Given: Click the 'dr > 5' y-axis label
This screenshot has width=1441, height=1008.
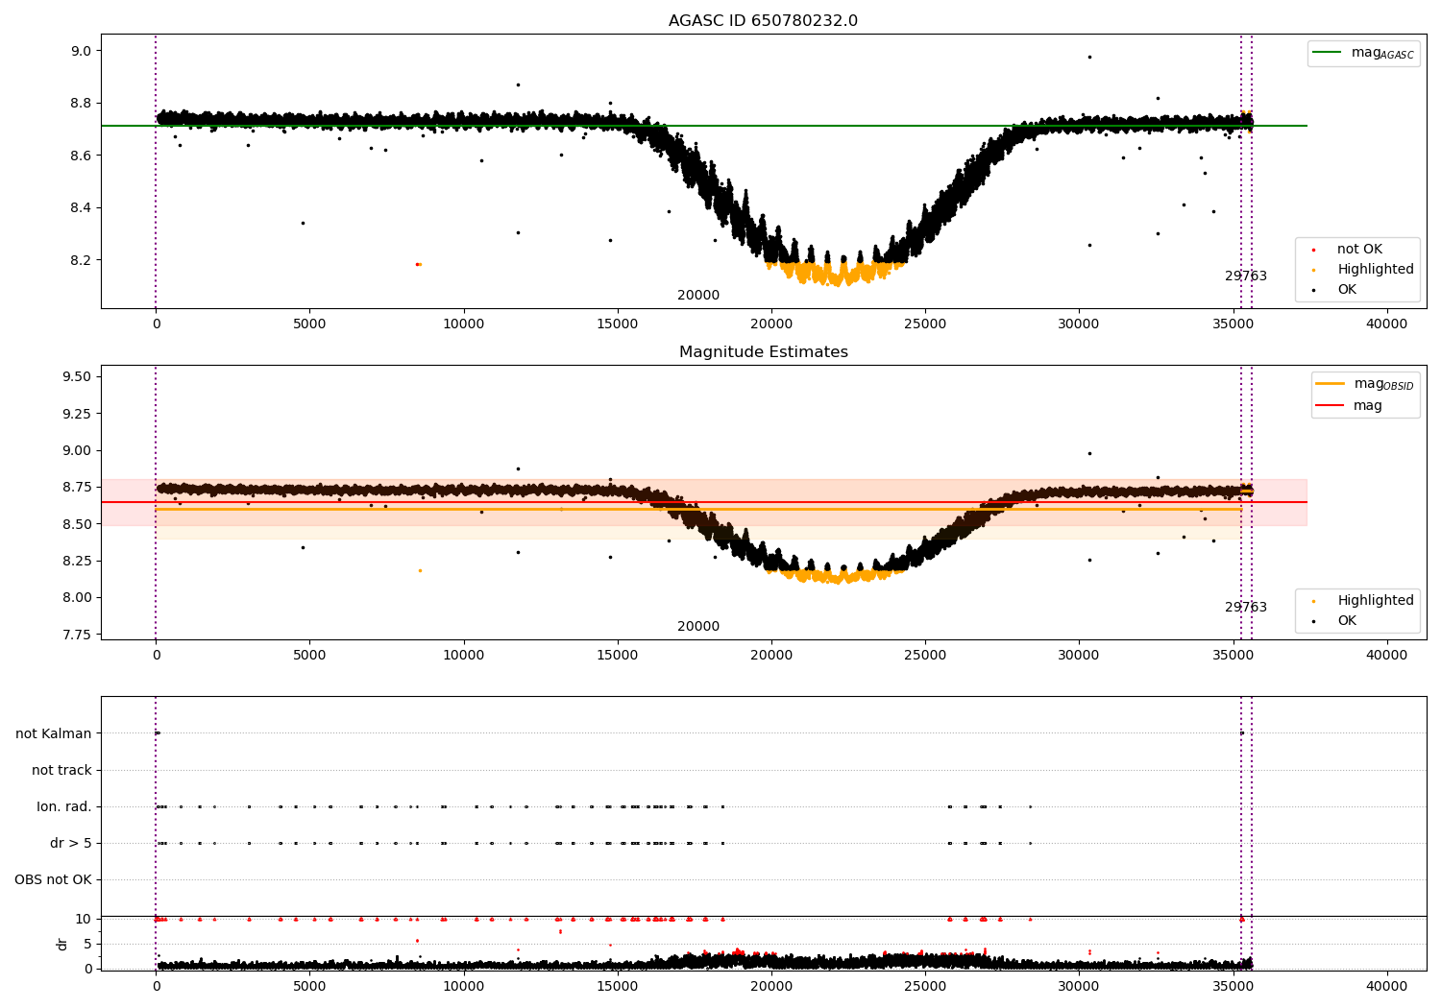Looking at the screenshot, I should (71, 843).
